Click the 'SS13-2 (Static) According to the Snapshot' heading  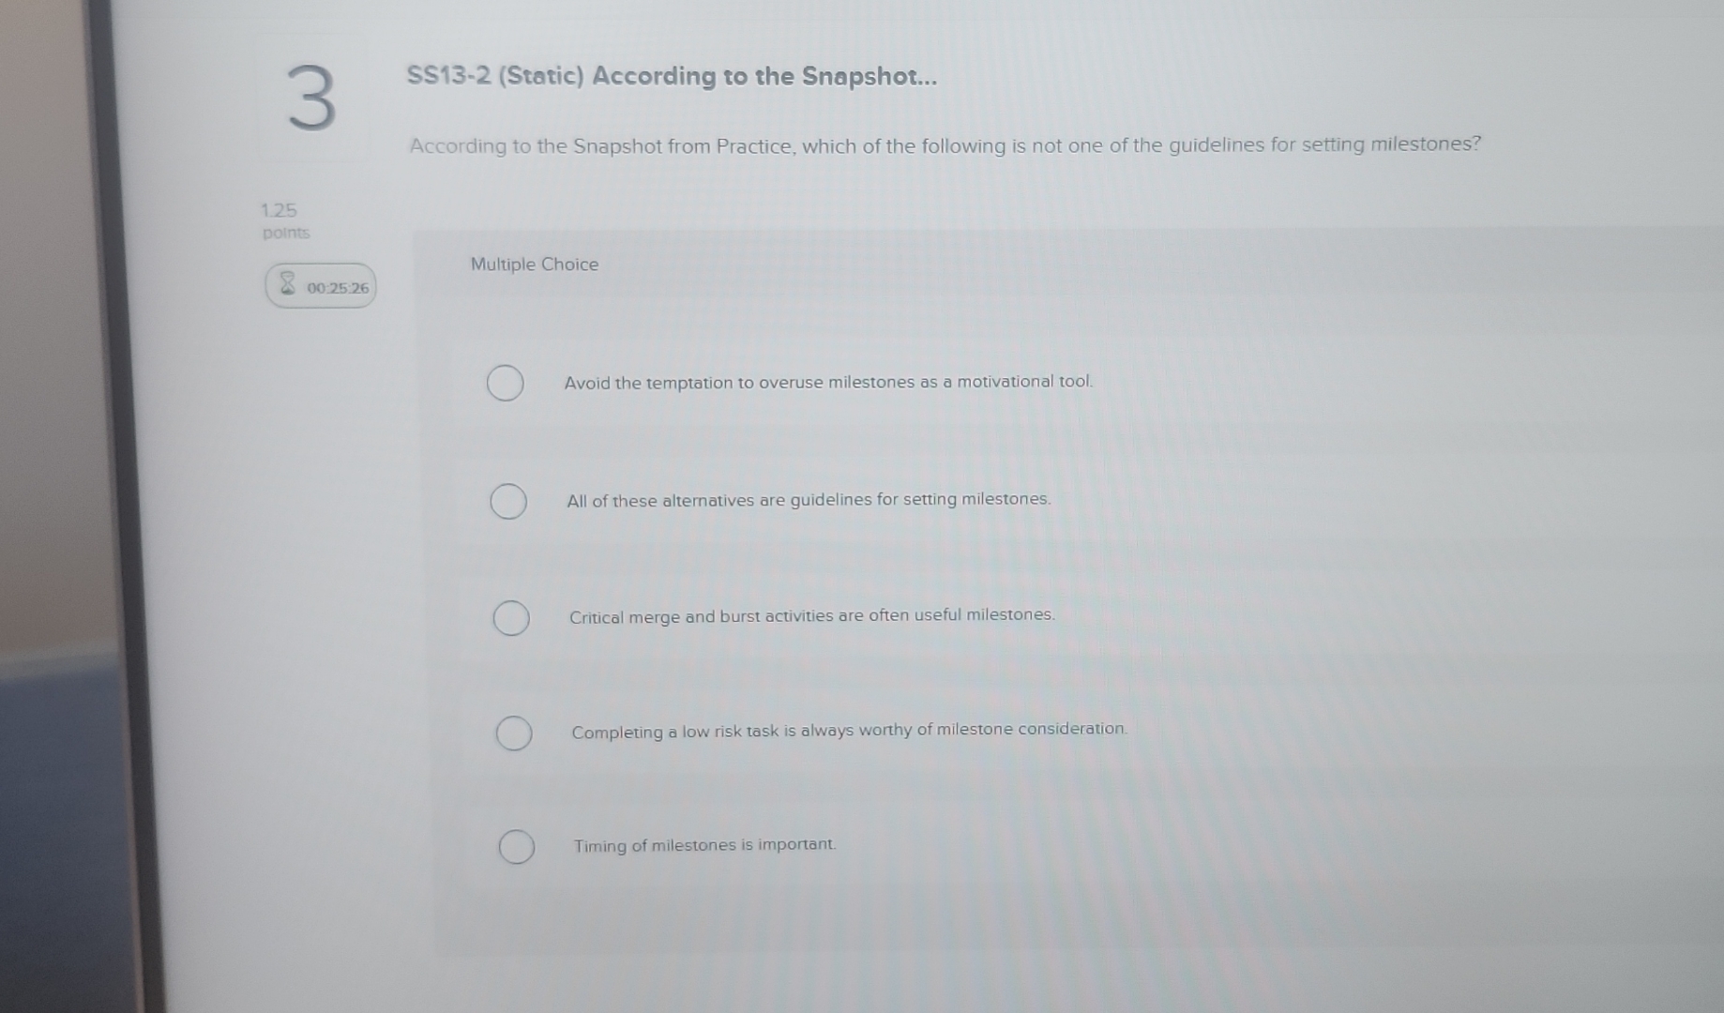[x=672, y=76]
